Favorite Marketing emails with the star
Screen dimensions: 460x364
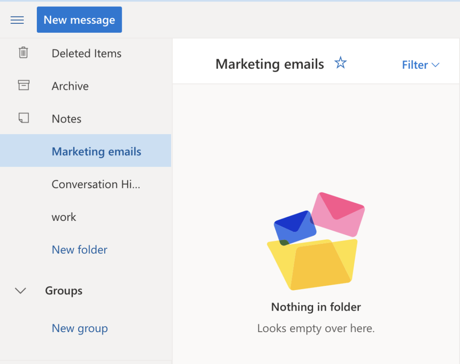341,63
